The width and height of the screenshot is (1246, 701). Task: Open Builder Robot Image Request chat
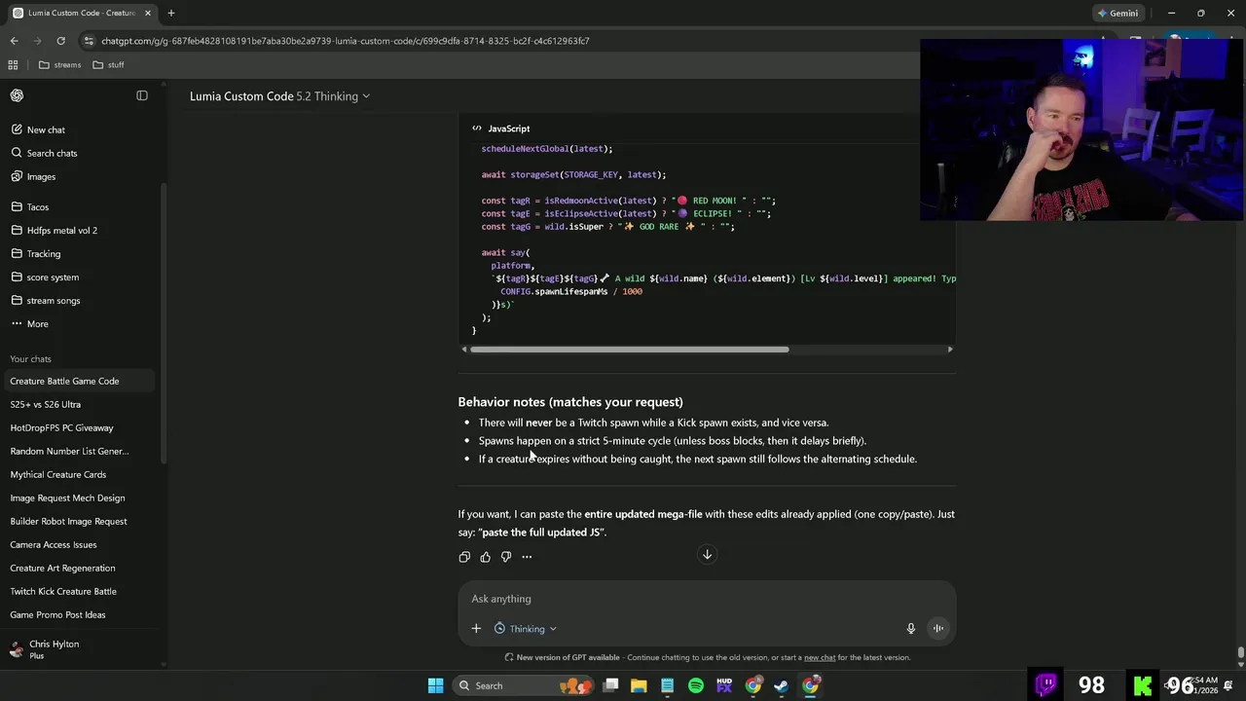[x=68, y=521]
